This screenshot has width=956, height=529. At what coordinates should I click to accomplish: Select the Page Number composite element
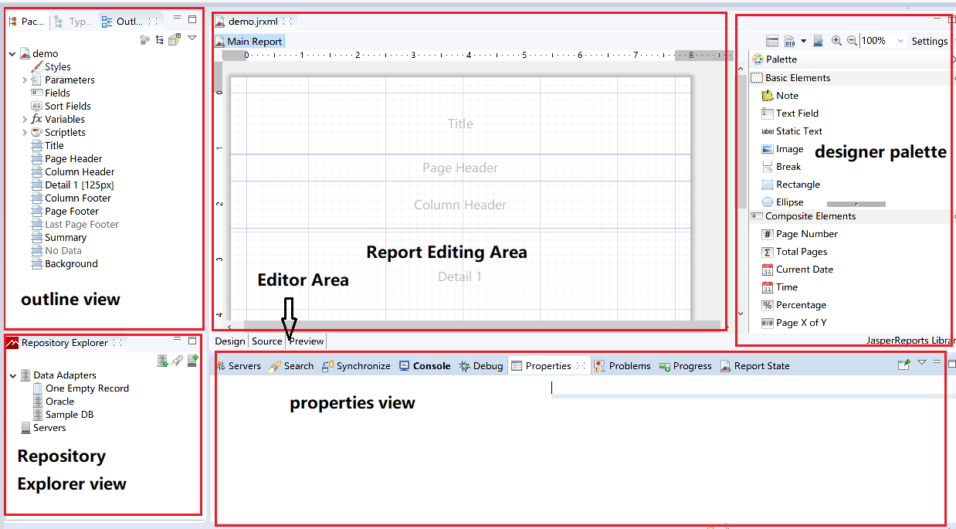(x=799, y=234)
